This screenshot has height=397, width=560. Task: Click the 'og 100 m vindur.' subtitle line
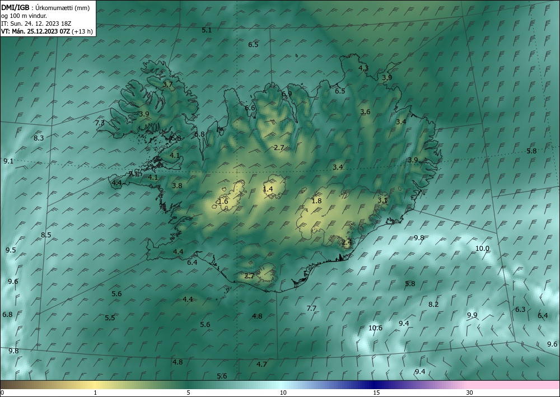[x=24, y=16]
